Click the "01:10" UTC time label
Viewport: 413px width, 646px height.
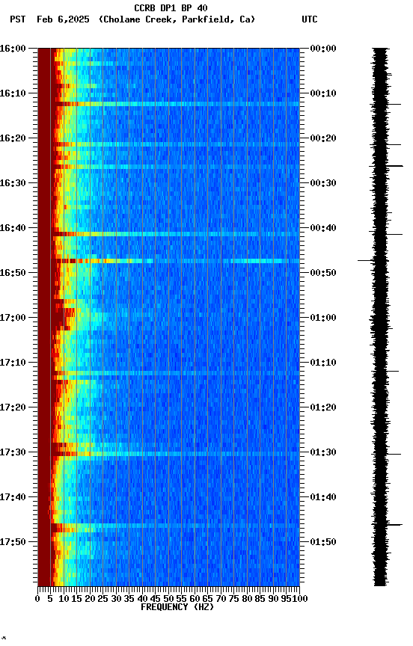(323, 363)
